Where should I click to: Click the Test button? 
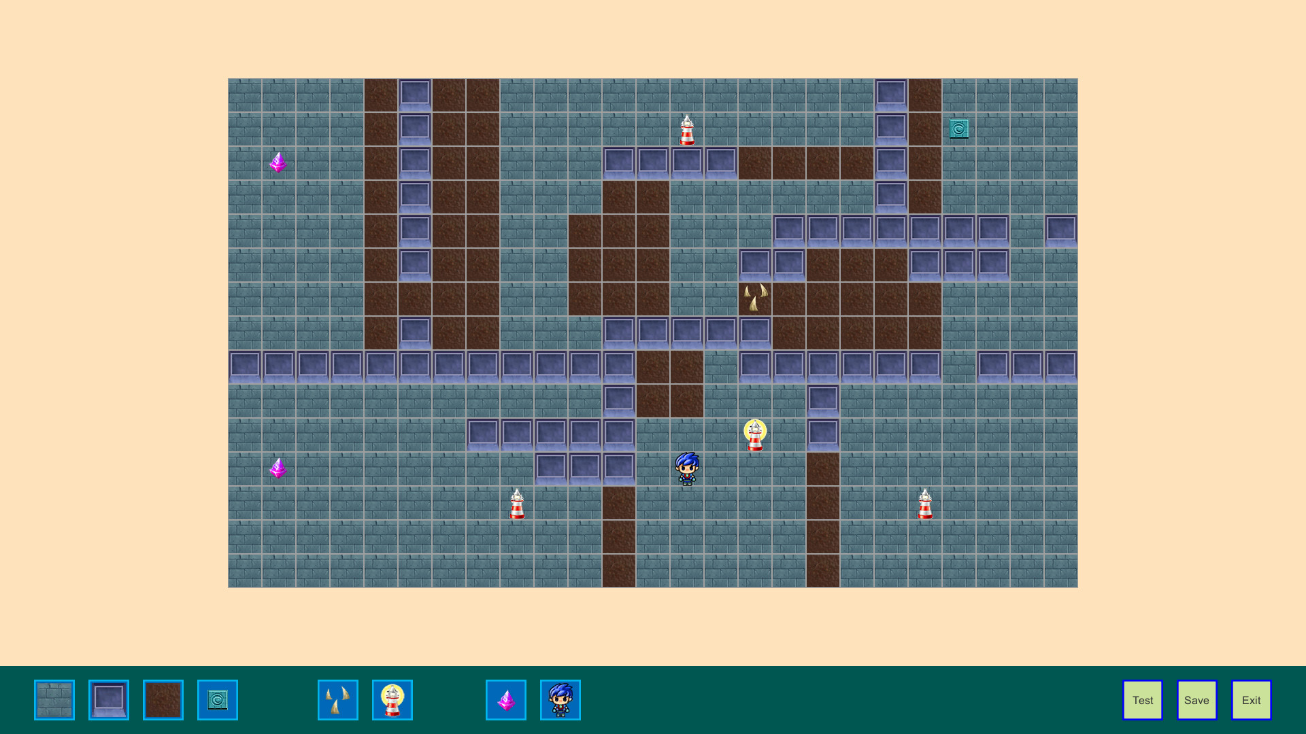1142,699
